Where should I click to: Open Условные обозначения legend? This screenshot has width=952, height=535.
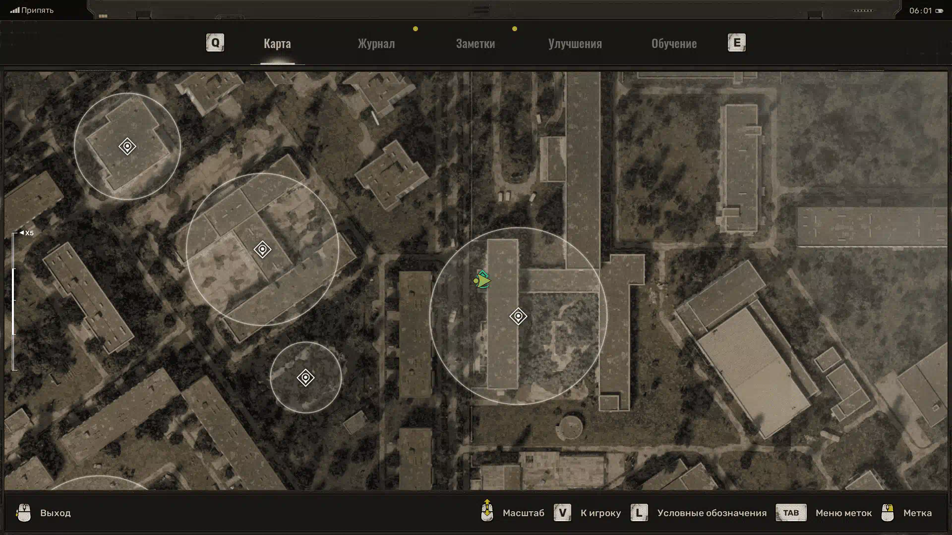[x=712, y=513]
